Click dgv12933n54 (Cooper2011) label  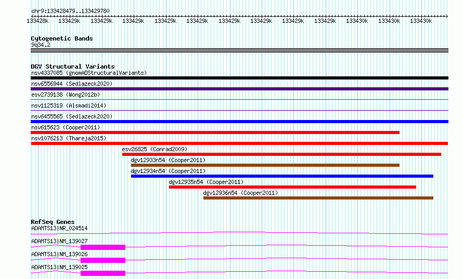[168, 160]
